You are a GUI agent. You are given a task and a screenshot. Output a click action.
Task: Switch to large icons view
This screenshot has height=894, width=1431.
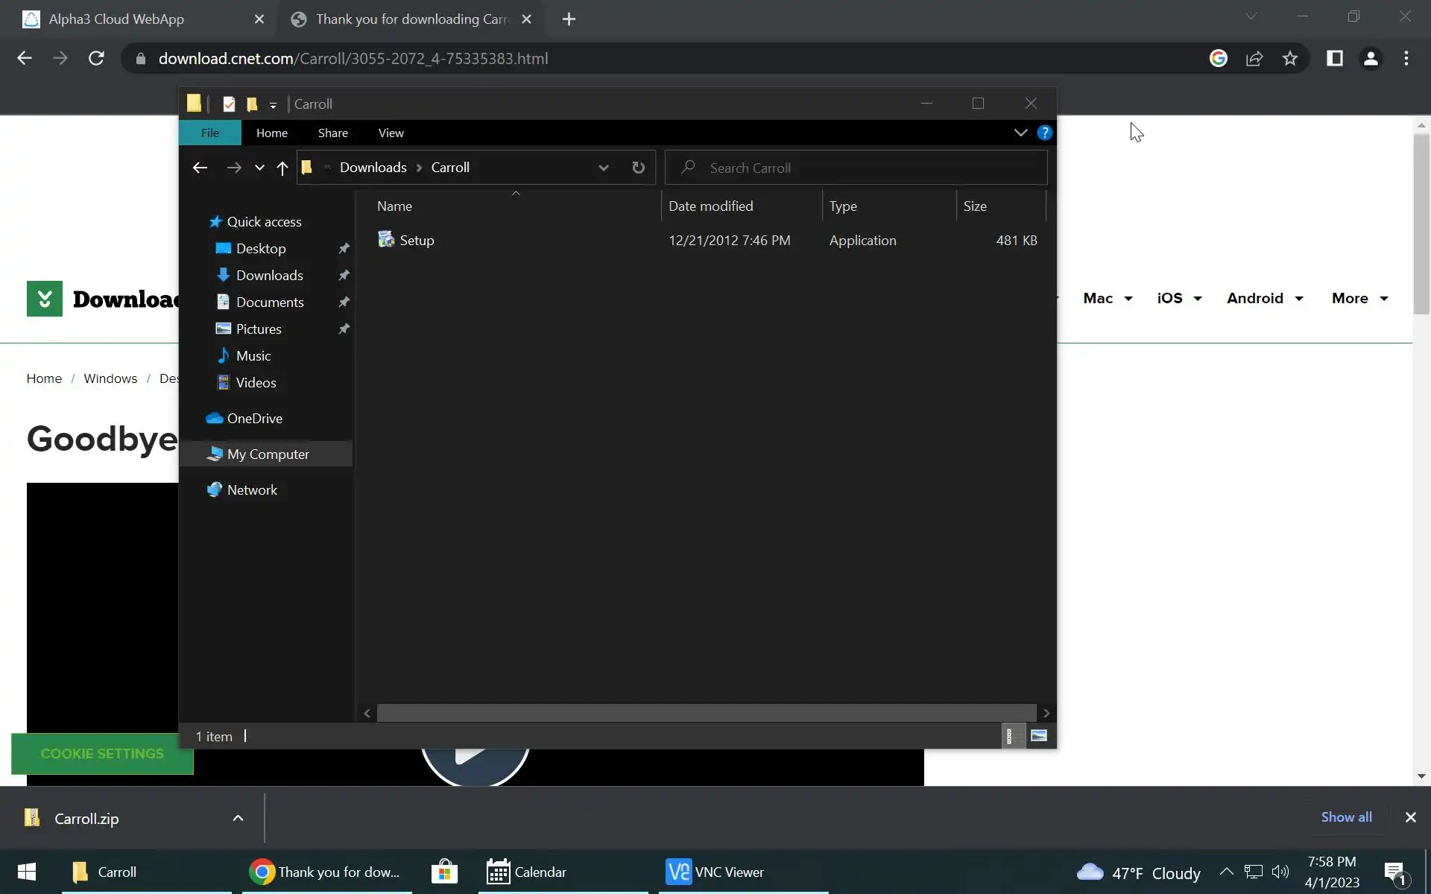(x=1038, y=736)
